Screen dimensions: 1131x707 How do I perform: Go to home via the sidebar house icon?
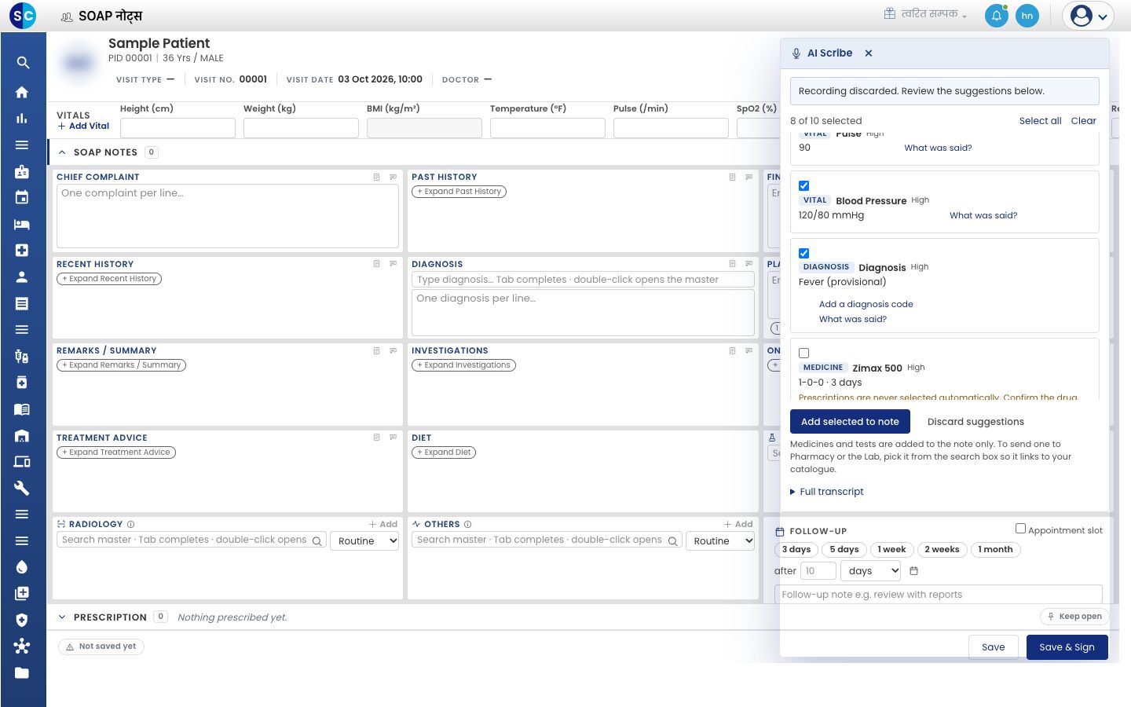coord(22,92)
